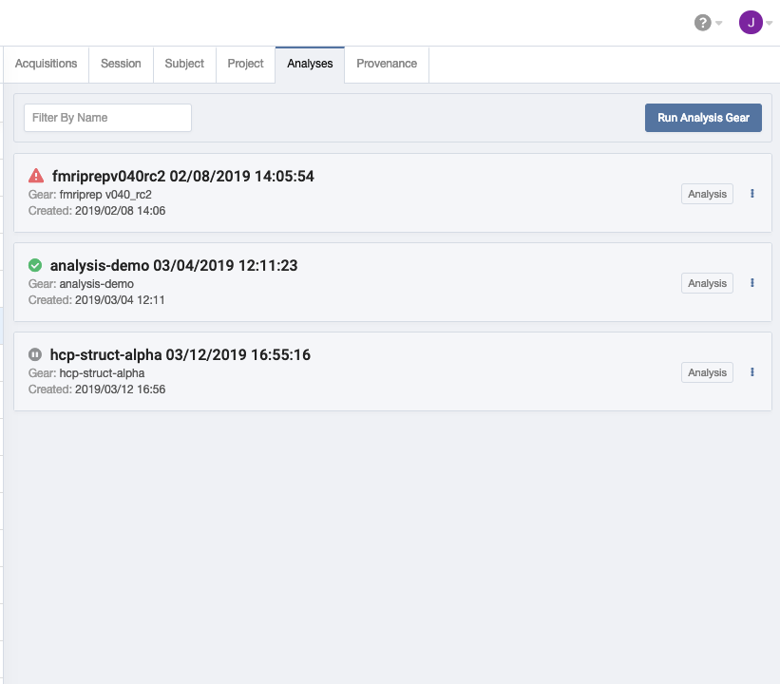Click the Run Analysis Gear button
This screenshot has width=780, height=684.
coord(703,118)
